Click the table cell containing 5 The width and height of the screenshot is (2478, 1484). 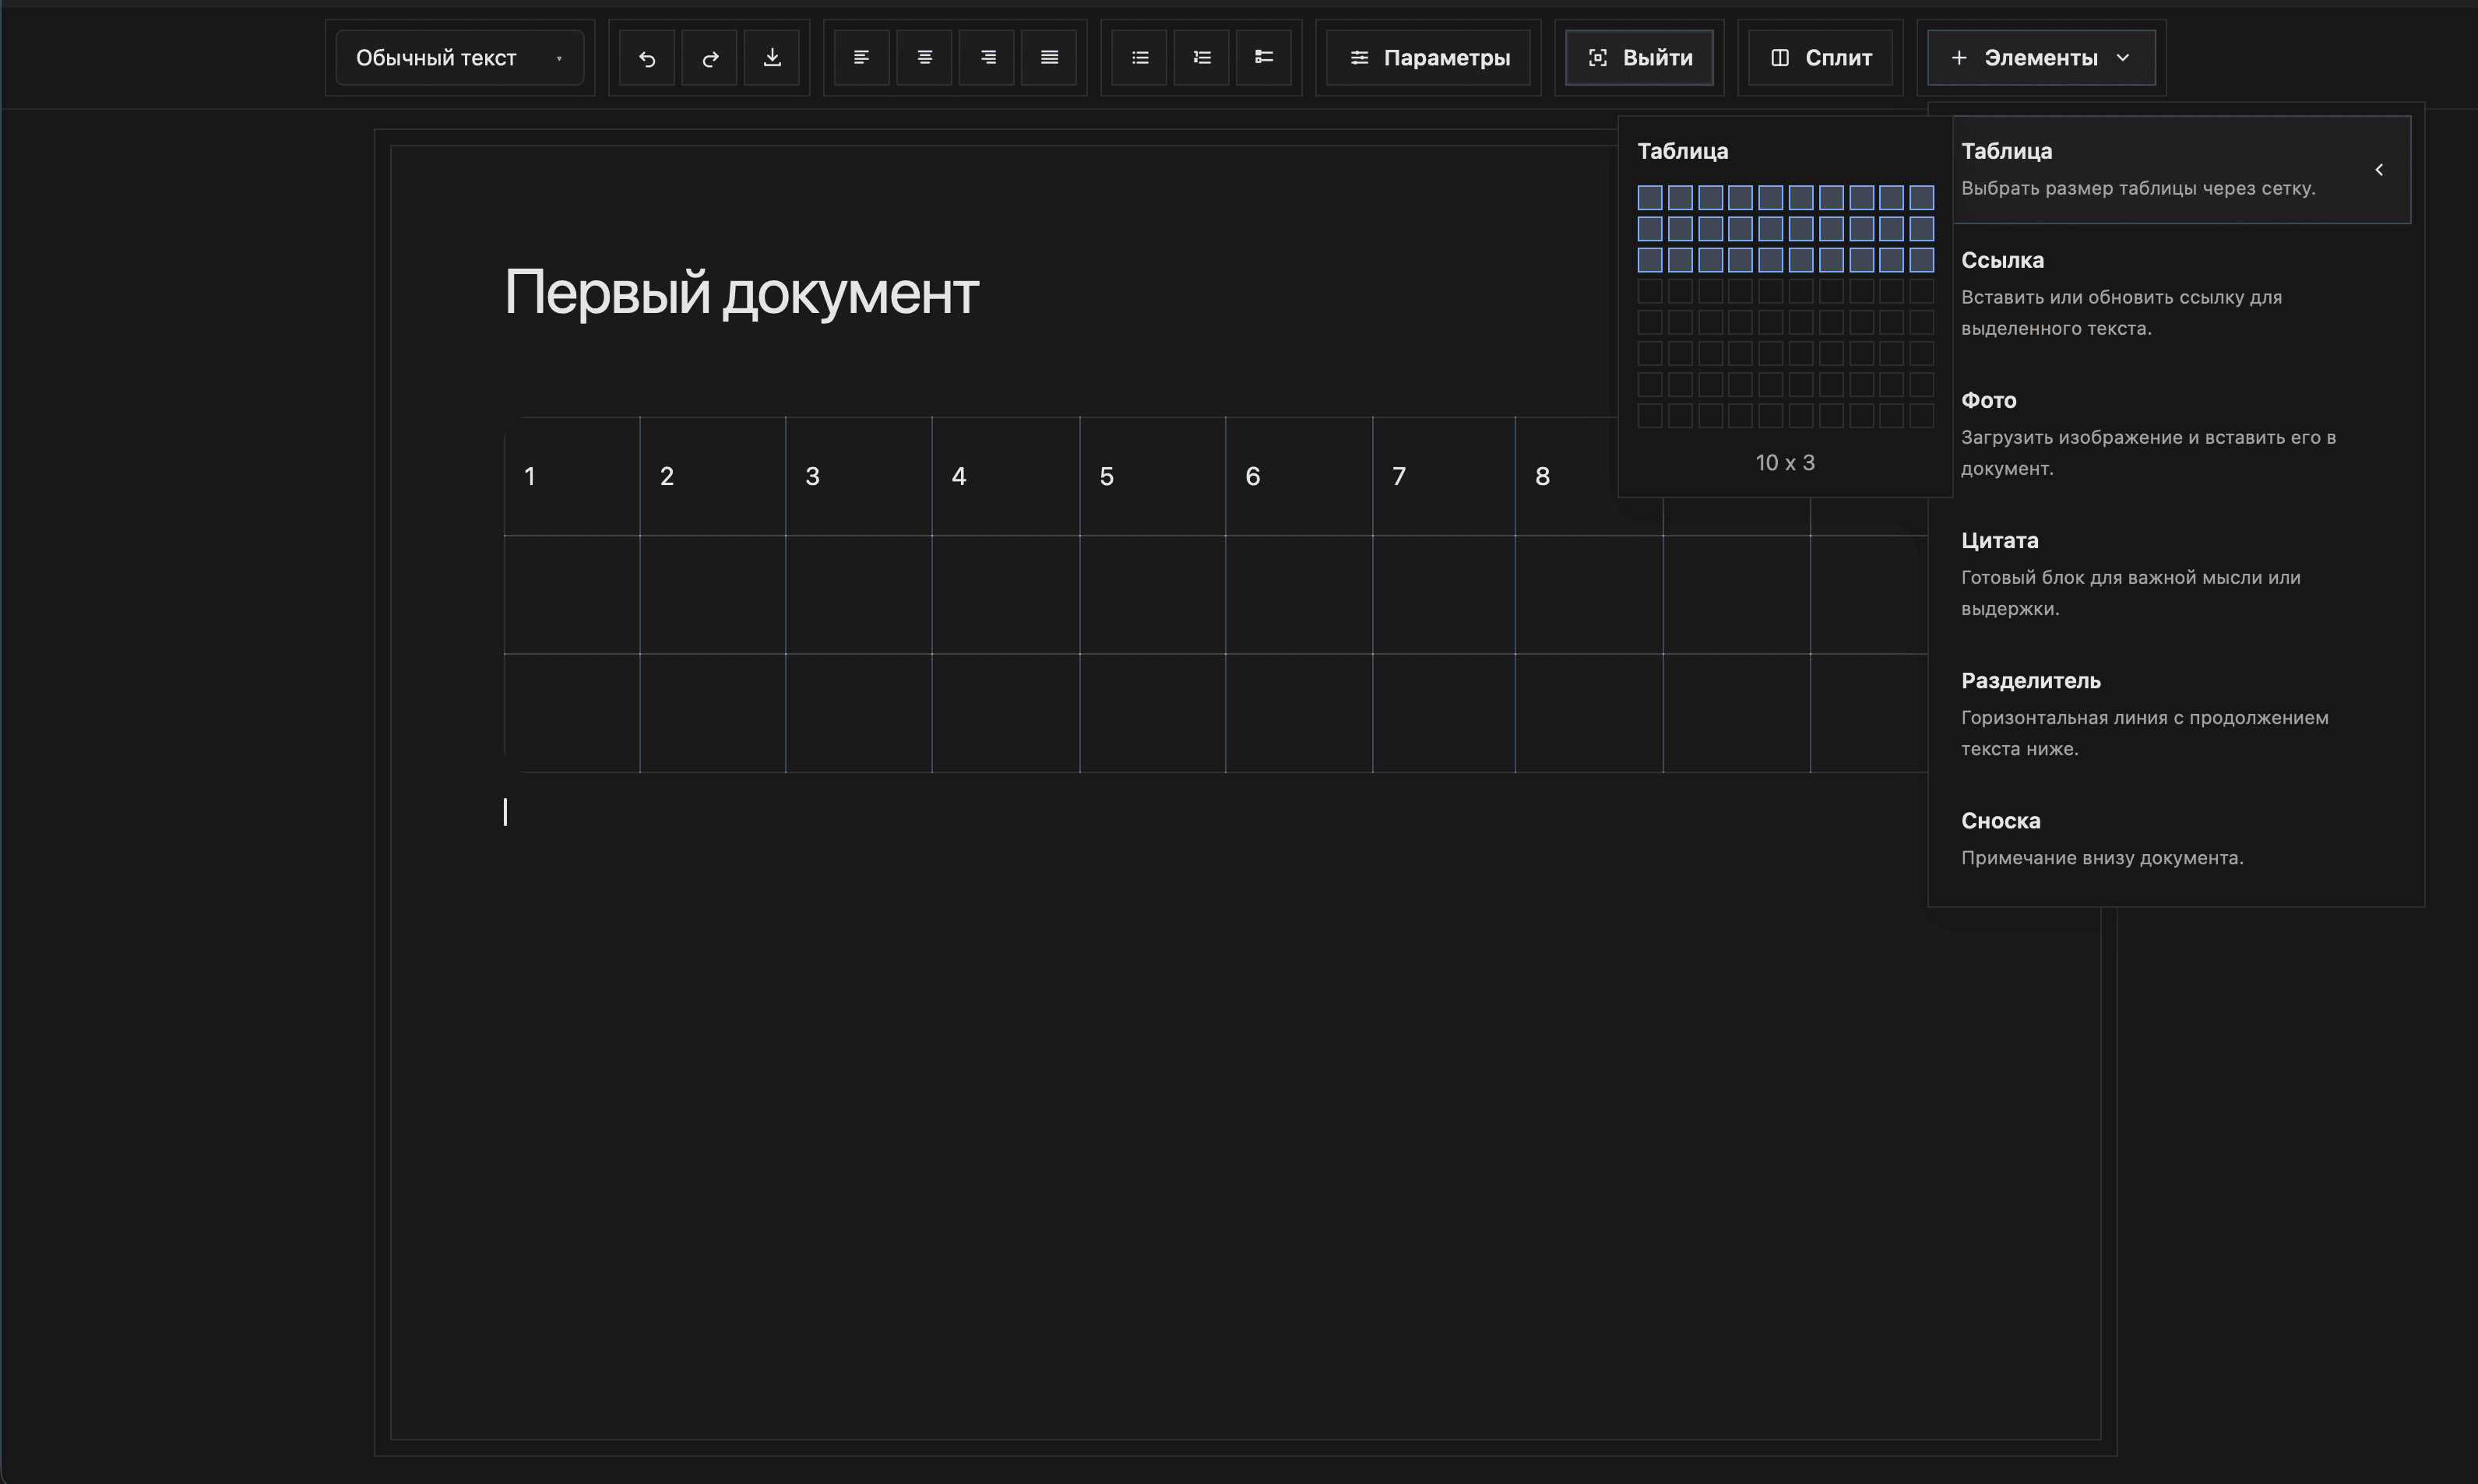tap(1153, 476)
